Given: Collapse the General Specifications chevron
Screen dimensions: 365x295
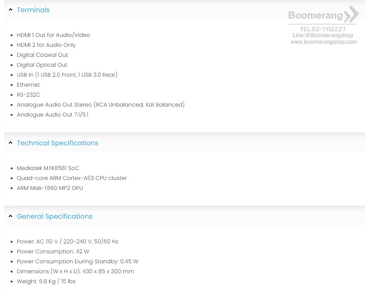Looking at the screenshot, I should click(x=10, y=216).
